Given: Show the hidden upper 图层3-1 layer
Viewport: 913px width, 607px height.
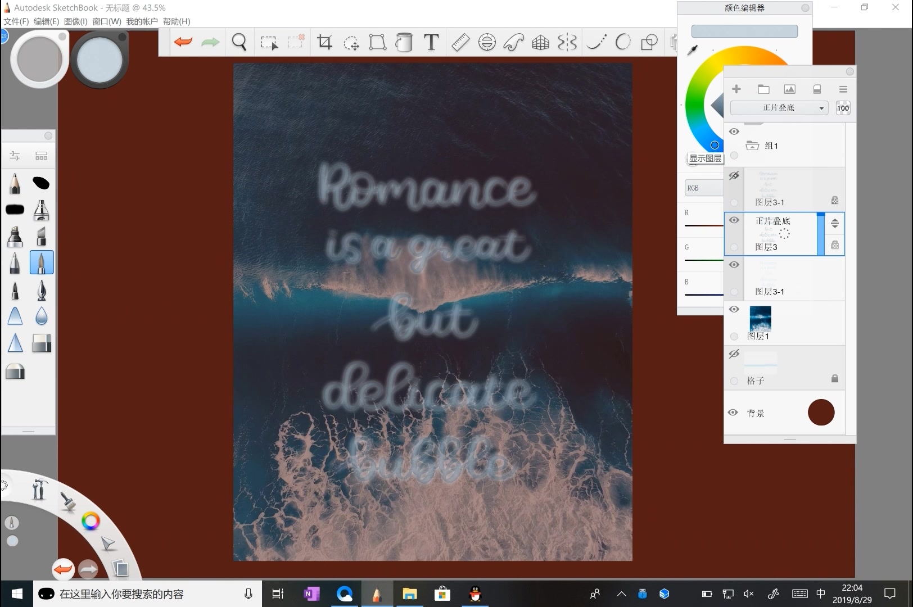Looking at the screenshot, I should 734,176.
